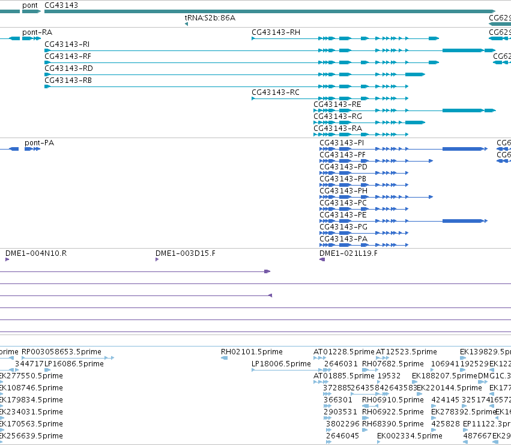Click the feature number 2646031
Viewport: 511px width, 445px height.
[341, 364]
